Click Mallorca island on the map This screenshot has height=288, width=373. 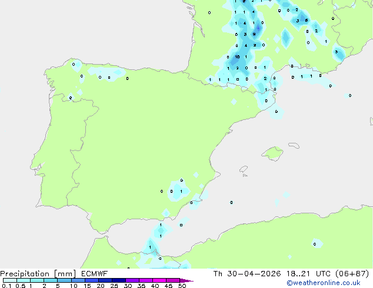pos(272,153)
